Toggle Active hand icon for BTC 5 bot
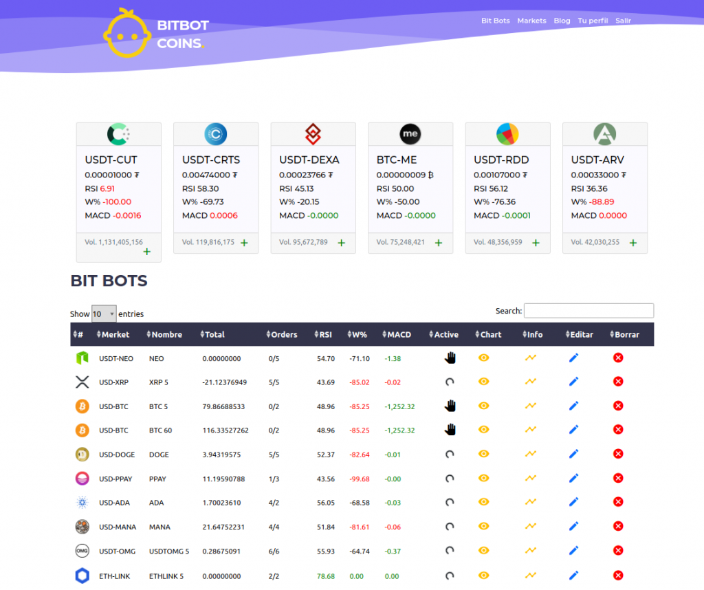The image size is (704, 590). point(450,405)
